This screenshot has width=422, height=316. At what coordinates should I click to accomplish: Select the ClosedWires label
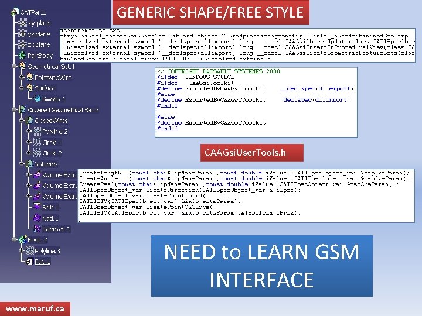pos(51,121)
